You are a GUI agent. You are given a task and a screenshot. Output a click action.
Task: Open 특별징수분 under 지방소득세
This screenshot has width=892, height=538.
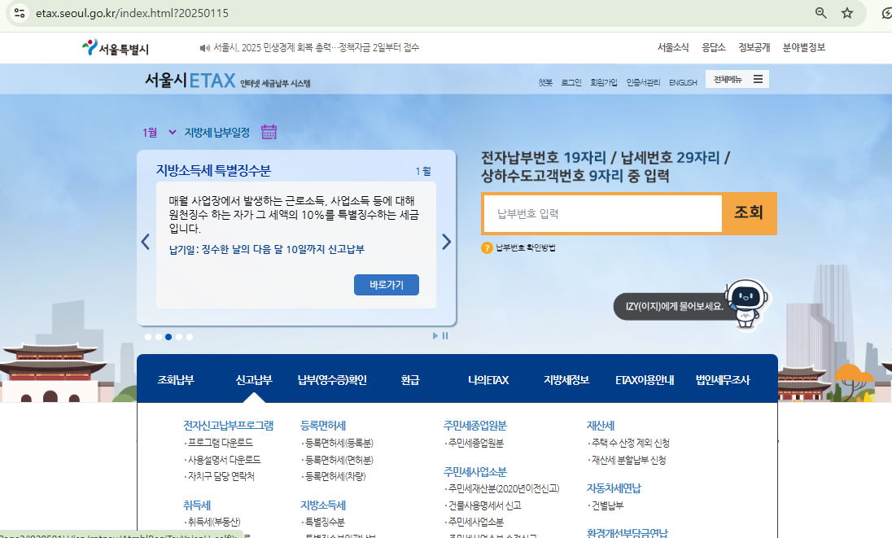click(x=323, y=522)
